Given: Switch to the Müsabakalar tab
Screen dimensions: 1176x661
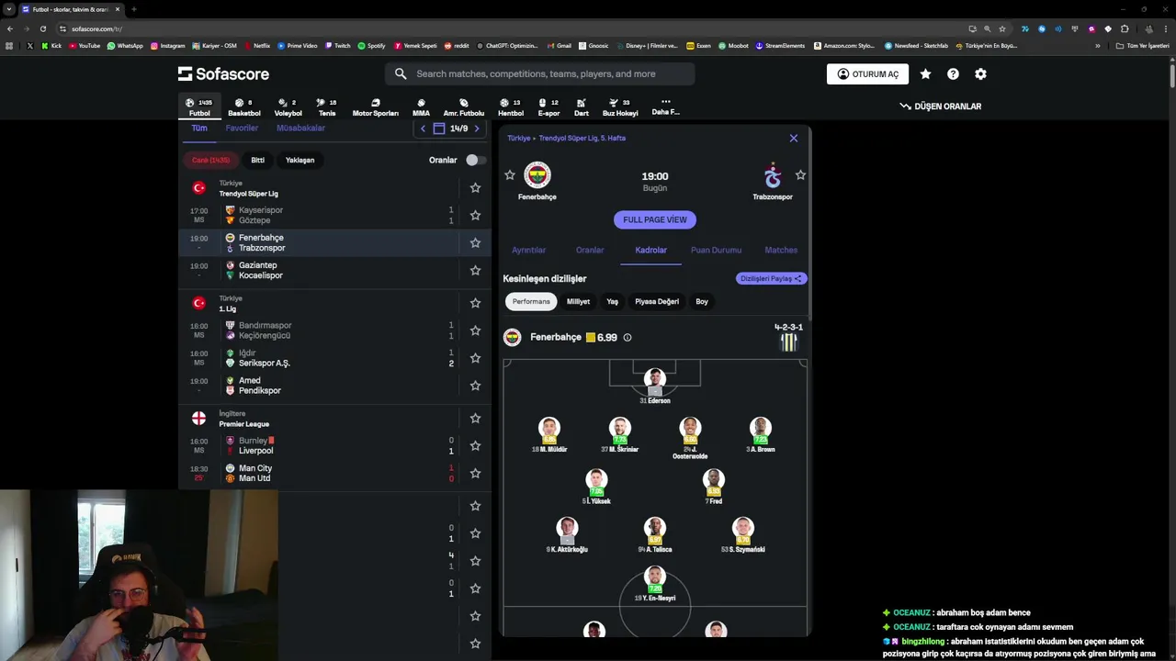Looking at the screenshot, I should [x=300, y=129].
